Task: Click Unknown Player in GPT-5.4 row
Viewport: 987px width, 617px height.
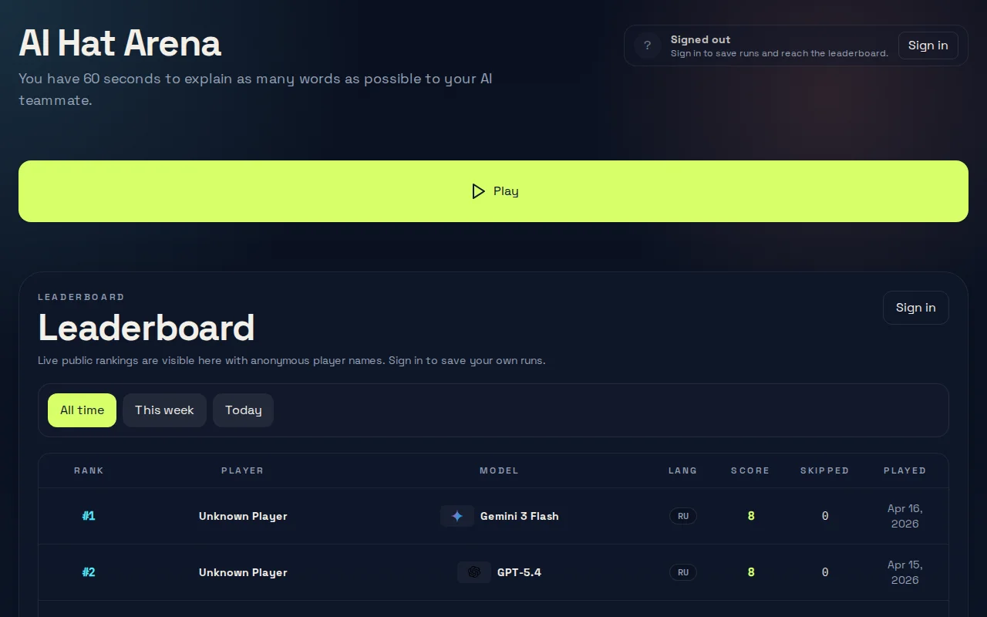Action: (x=243, y=572)
